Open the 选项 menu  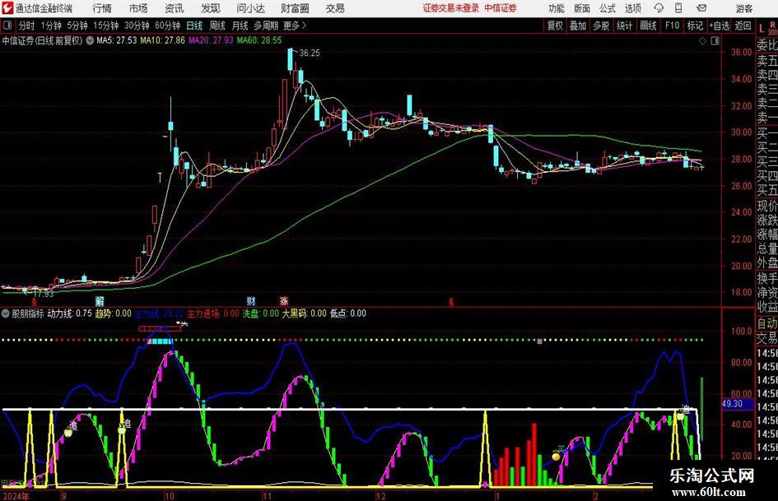click(x=632, y=8)
